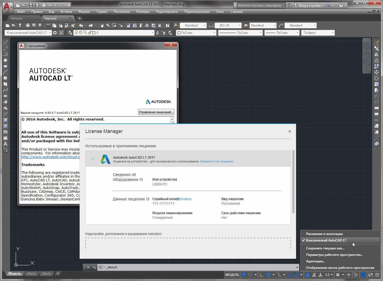This screenshot has height=281, width=383.
Task: Close the License Manager panel
Action: (290, 131)
